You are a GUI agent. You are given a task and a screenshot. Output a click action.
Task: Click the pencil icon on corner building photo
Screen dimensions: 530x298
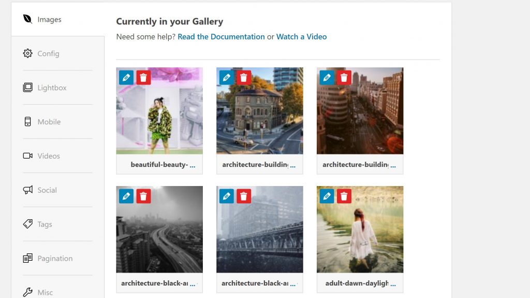point(227,78)
